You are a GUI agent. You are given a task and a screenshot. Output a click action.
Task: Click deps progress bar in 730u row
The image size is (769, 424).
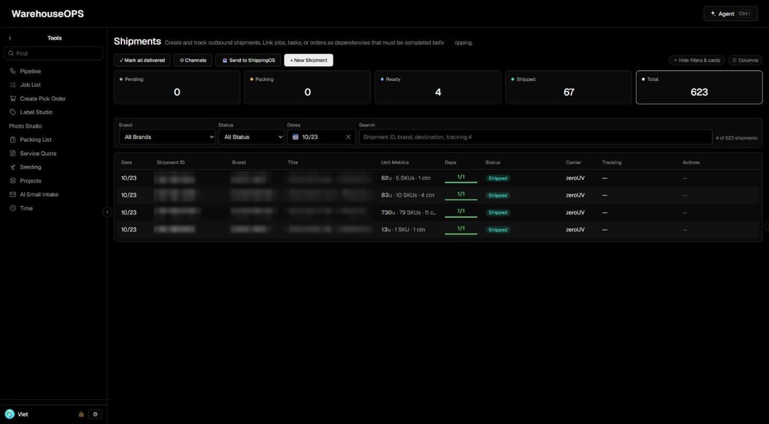pos(461,216)
